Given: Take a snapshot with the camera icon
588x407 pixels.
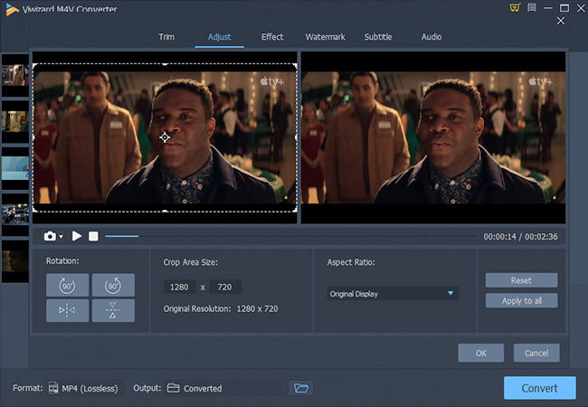Looking at the screenshot, I should click(x=50, y=236).
